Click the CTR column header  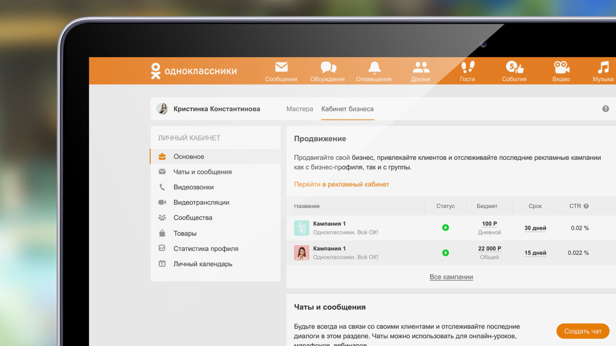coord(575,206)
